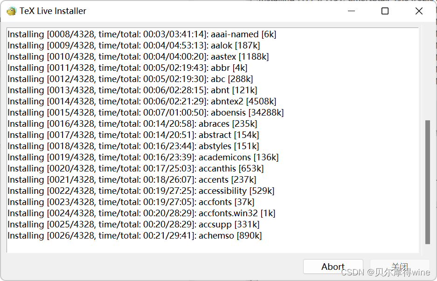Click the accfonts.win32 [1k] log line

(141, 213)
